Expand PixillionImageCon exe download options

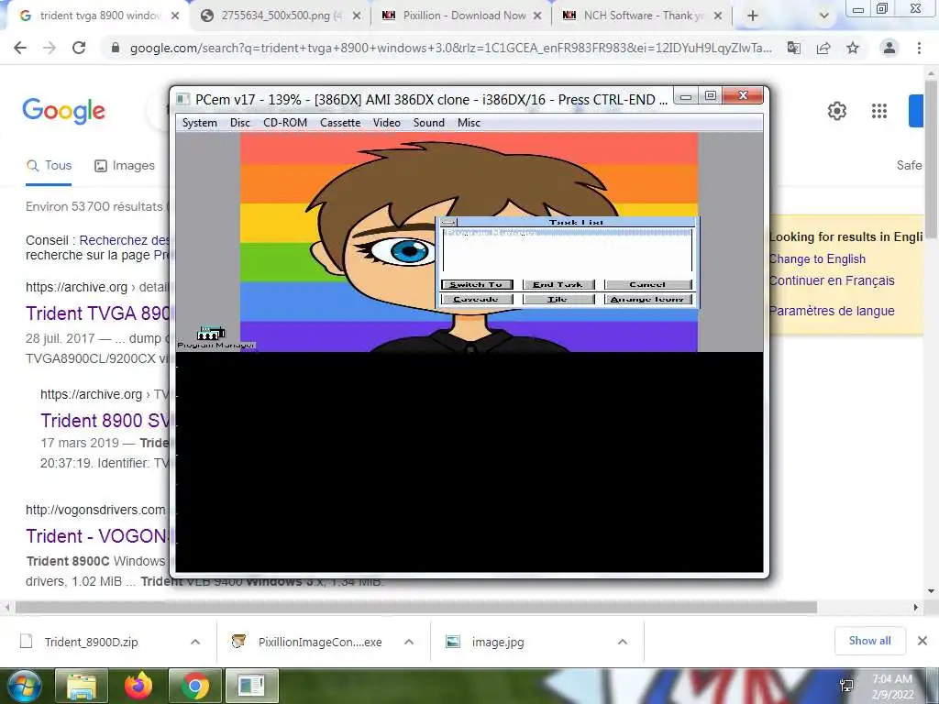tap(409, 642)
